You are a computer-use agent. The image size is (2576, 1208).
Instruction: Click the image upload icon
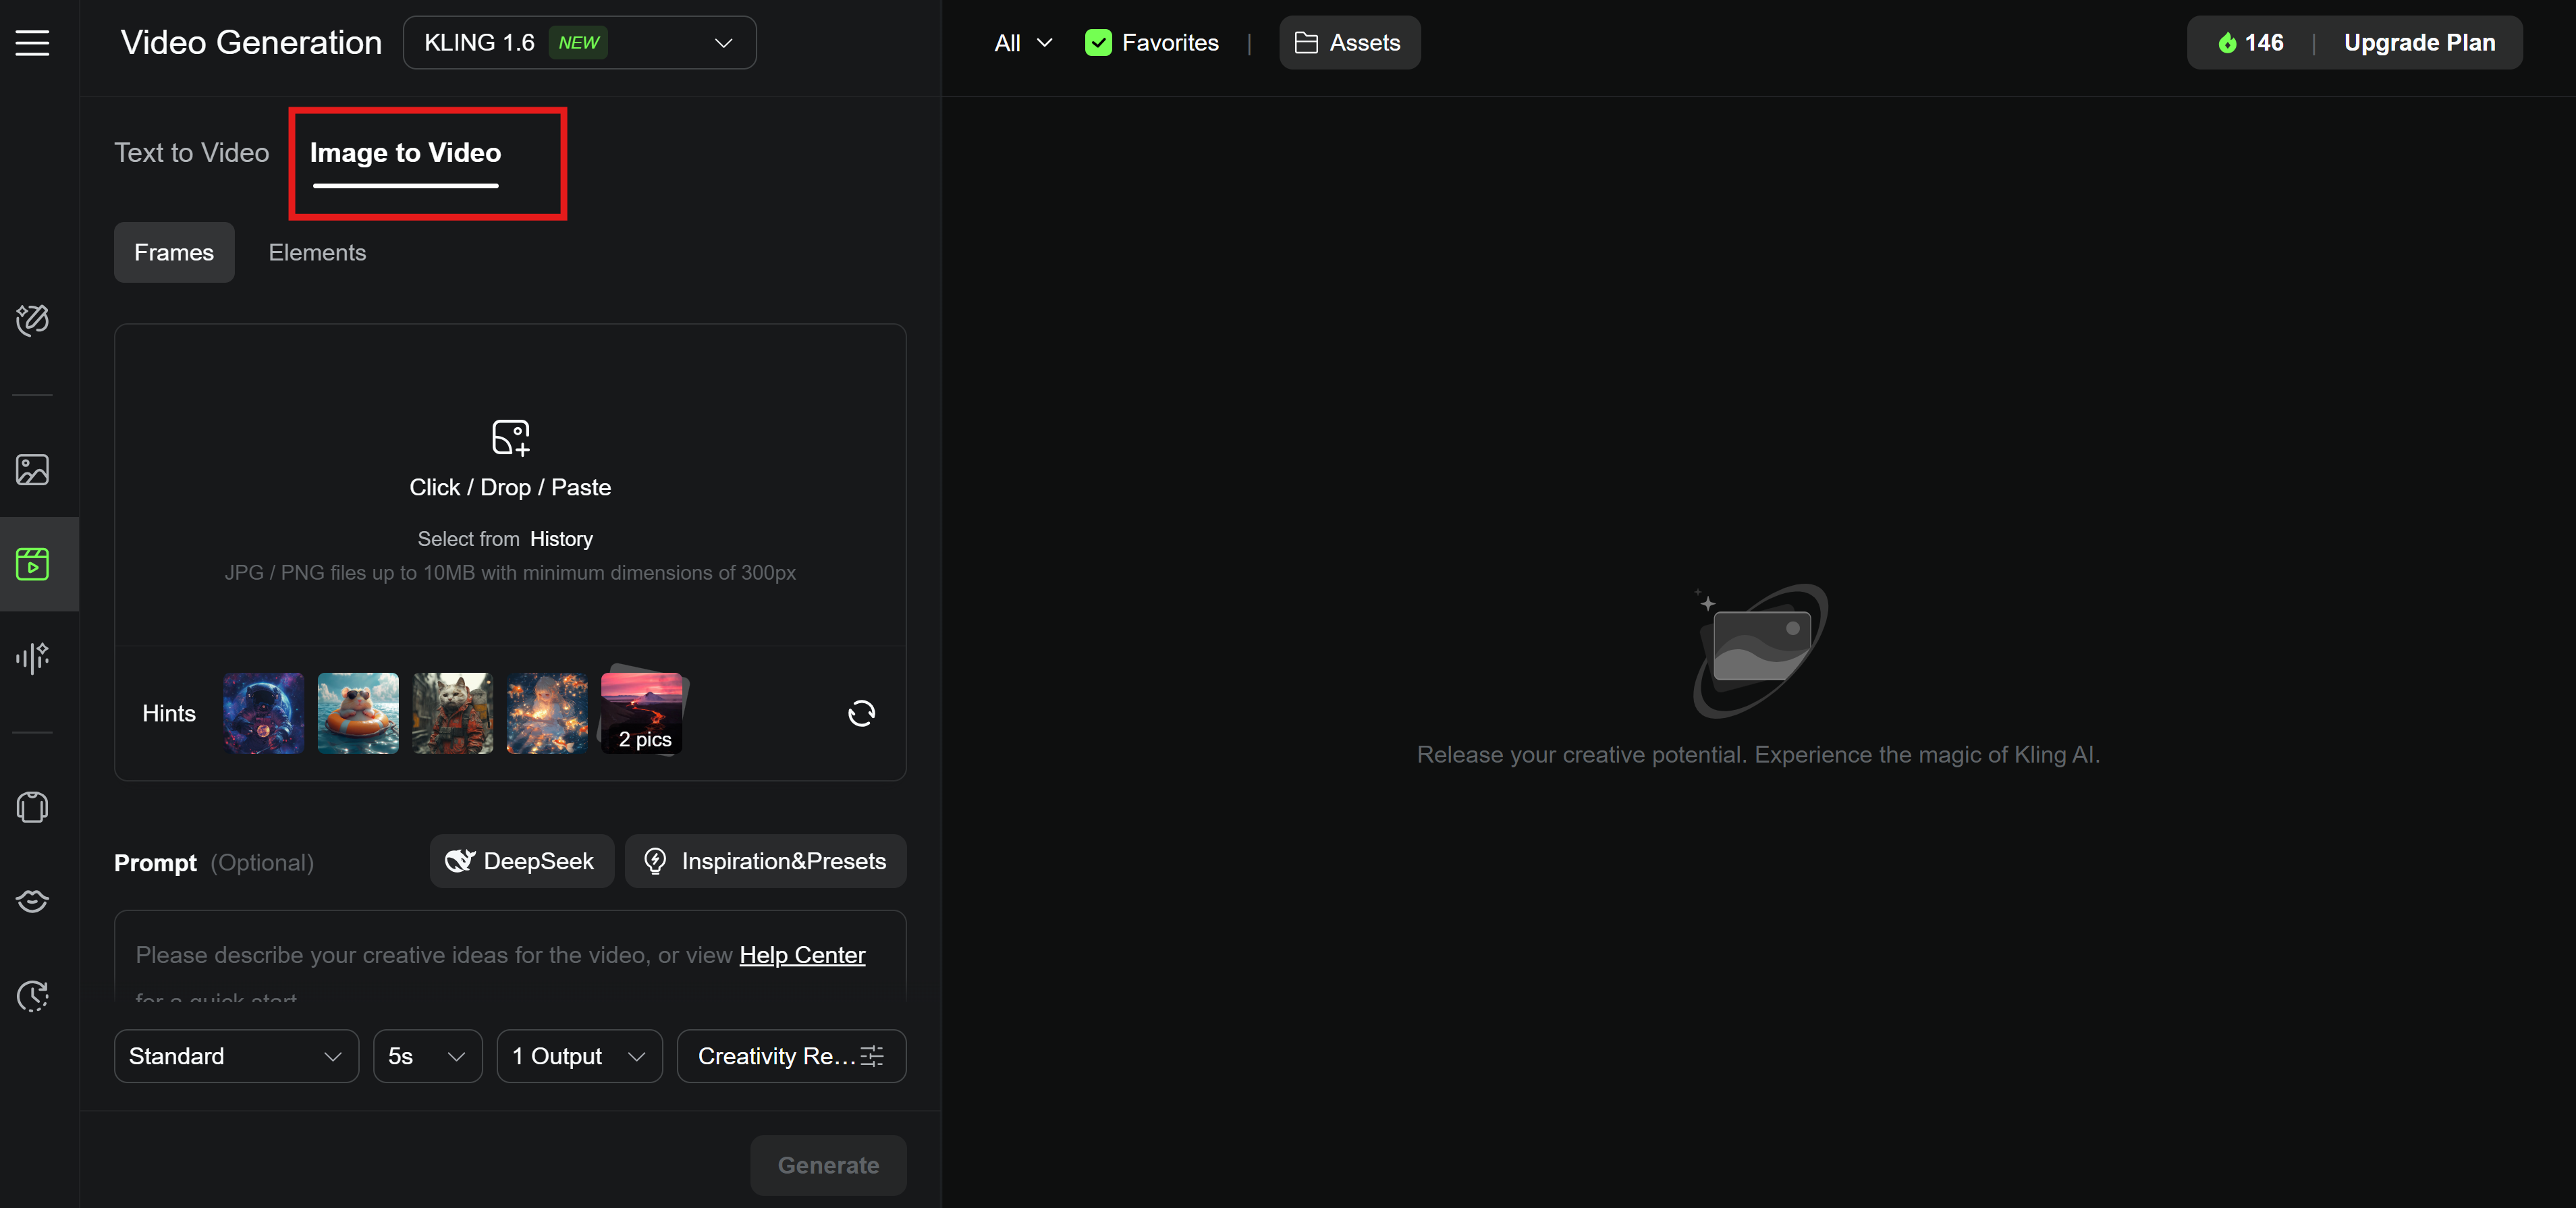point(510,438)
